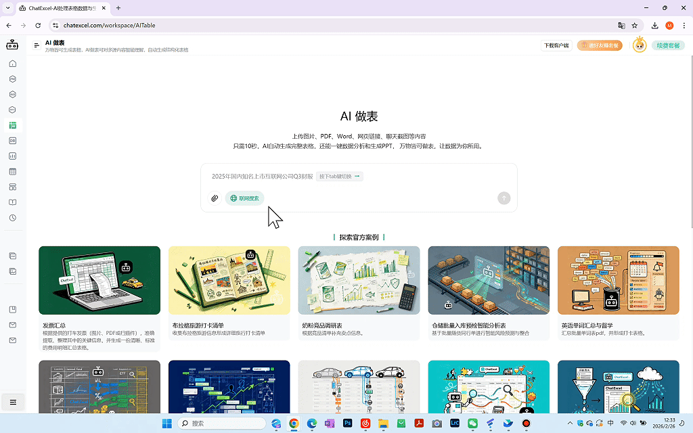The image size is (693, 433).
Task: Open the 奶粉竞品调研表 example thumbnail
Action: tap(359, 280)
